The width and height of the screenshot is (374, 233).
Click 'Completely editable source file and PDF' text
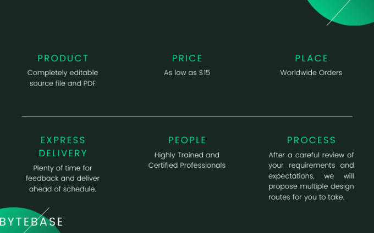point(63,78)
